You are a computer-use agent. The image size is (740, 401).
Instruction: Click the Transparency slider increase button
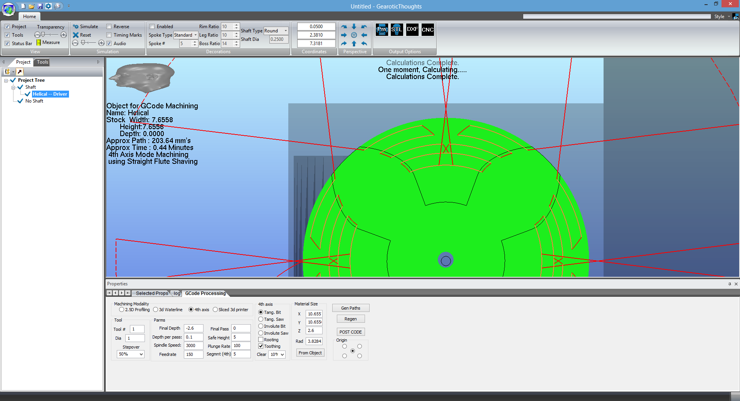click(x=64, y=35)
